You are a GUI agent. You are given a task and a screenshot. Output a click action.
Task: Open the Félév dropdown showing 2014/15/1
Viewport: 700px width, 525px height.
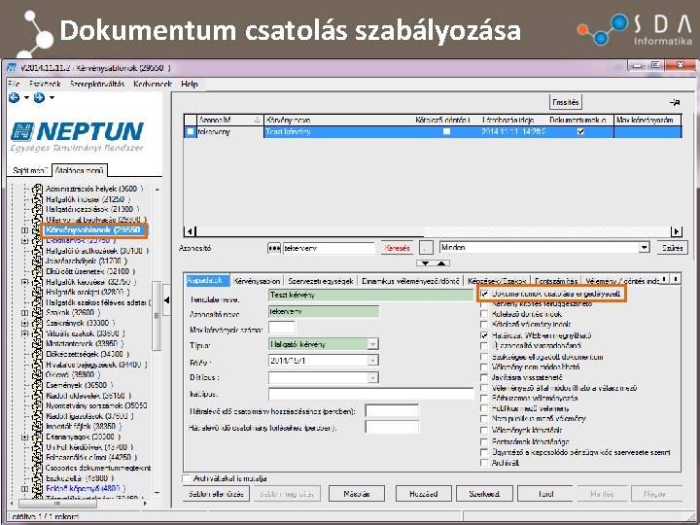coord(372,361)
